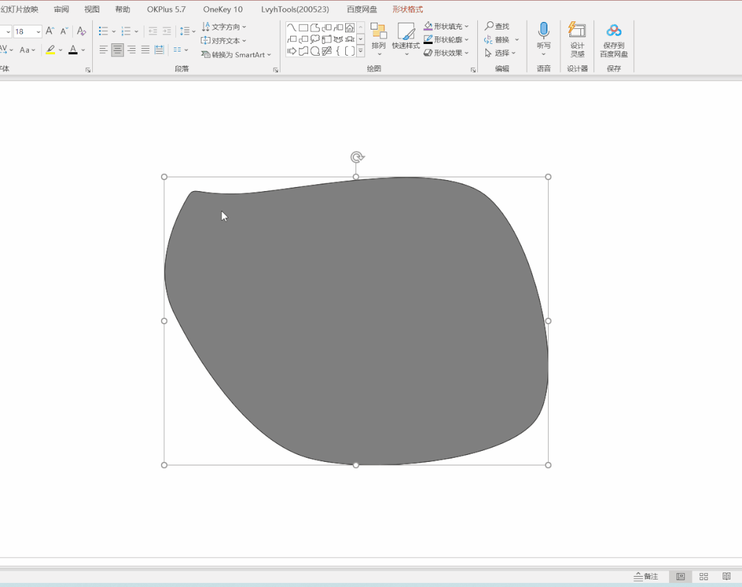The image size is (742, 587).
Task: Switch to normal view in status bar
Action: pos(681,576)
